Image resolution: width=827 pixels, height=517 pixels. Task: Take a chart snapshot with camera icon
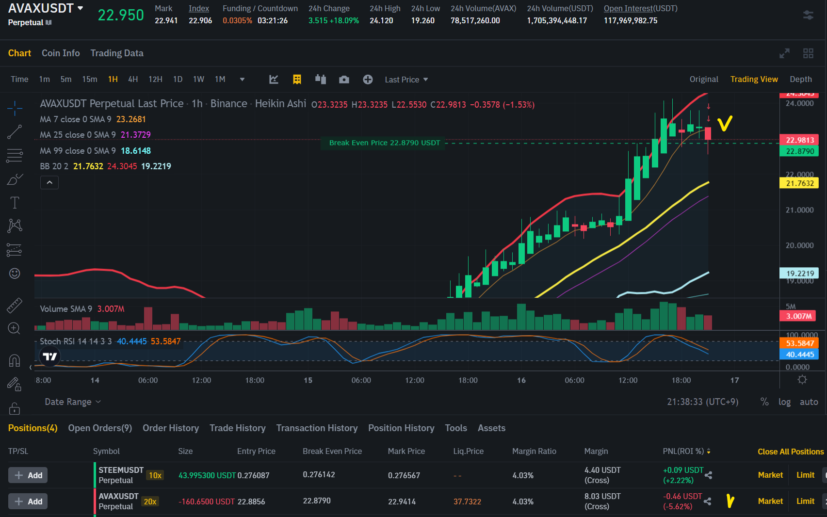[x=344, y=80]
